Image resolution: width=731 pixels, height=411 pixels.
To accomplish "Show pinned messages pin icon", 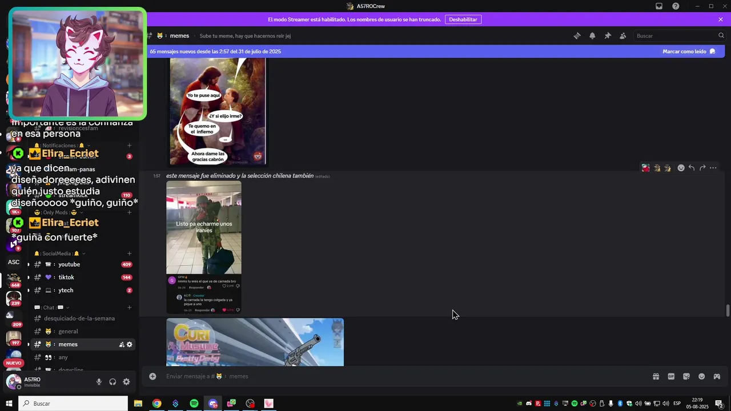I will (x=608, y=35).
